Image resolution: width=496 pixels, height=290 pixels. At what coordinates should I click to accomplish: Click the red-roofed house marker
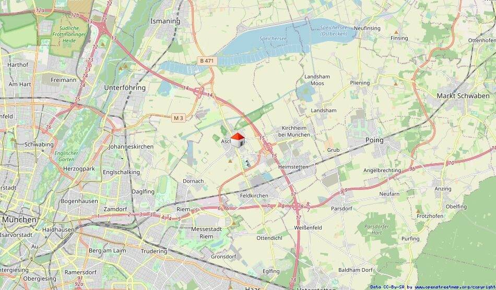coord(238,140)
